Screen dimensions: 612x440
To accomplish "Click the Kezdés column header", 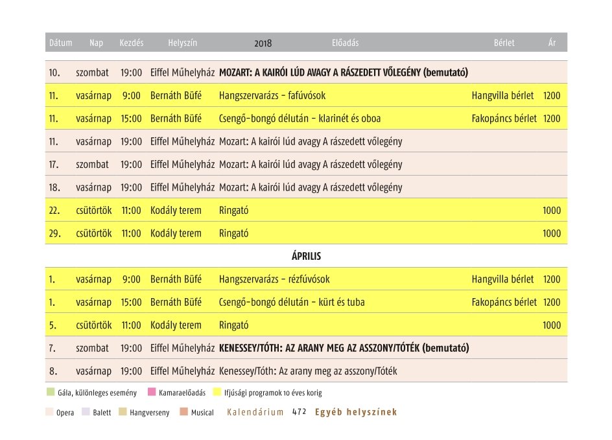I will pos(132,43).
